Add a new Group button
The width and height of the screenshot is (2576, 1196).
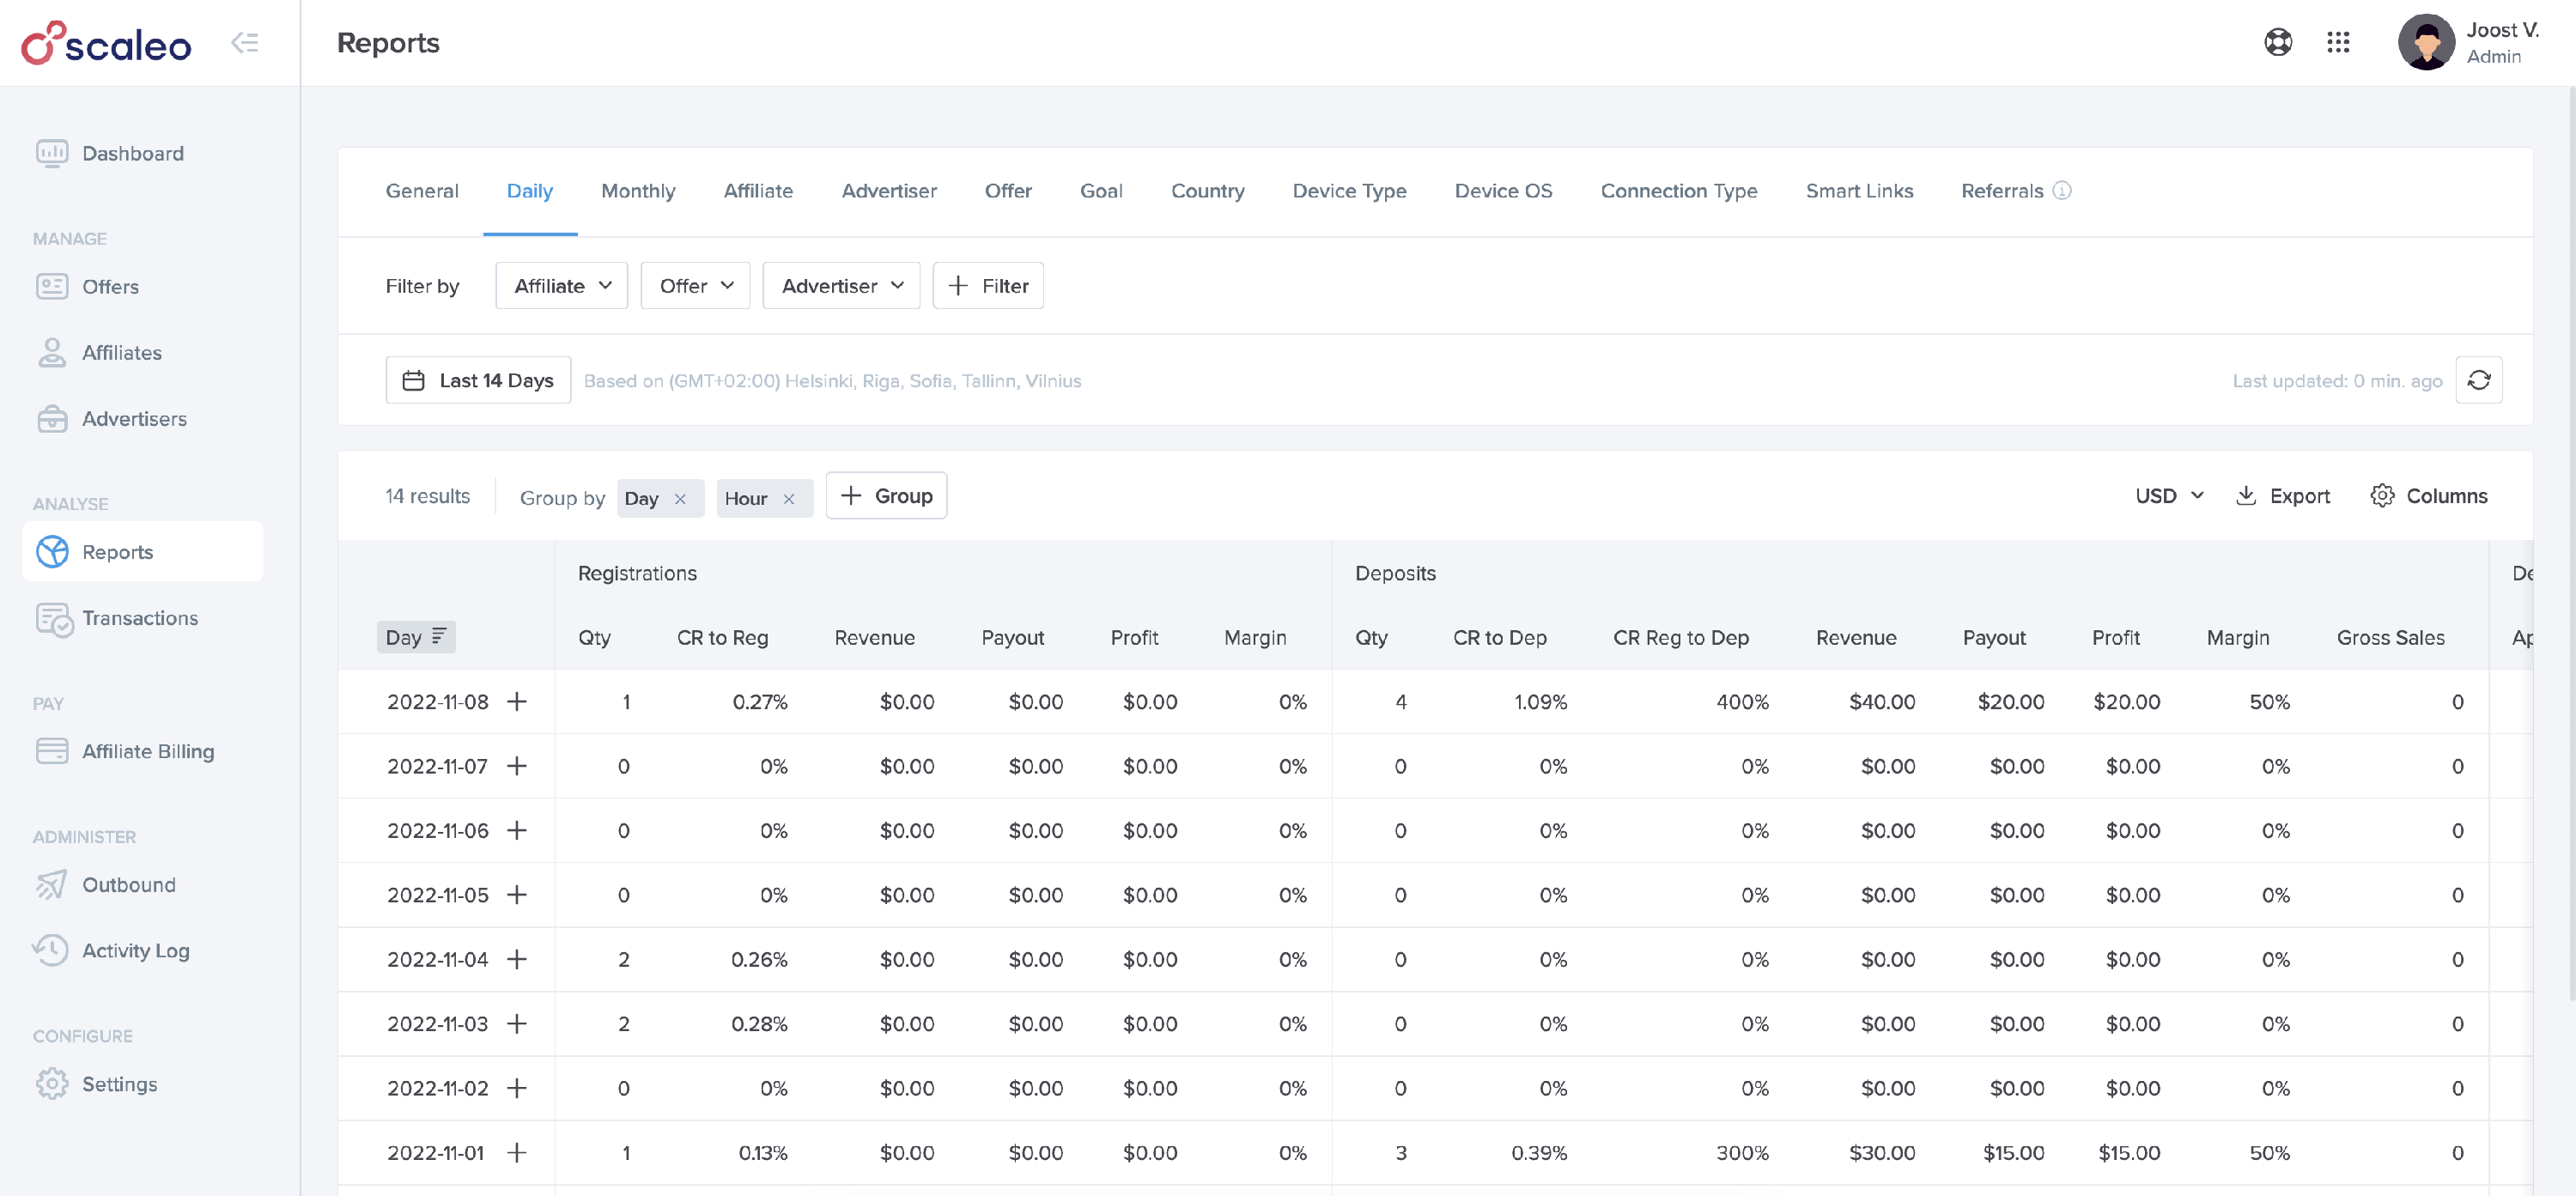click(x=886, y=496)
